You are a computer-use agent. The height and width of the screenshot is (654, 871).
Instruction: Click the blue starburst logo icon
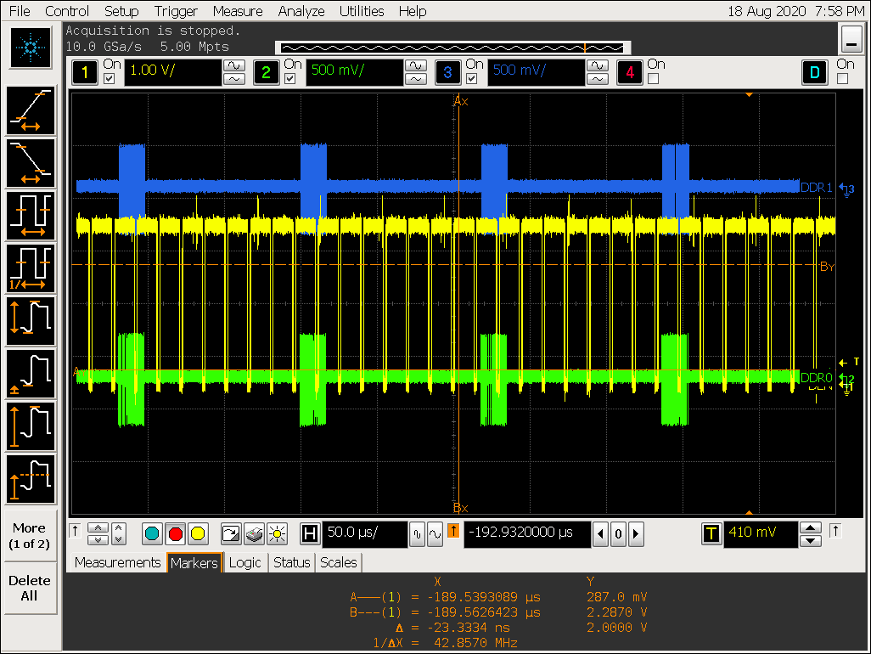pos(31,48)
